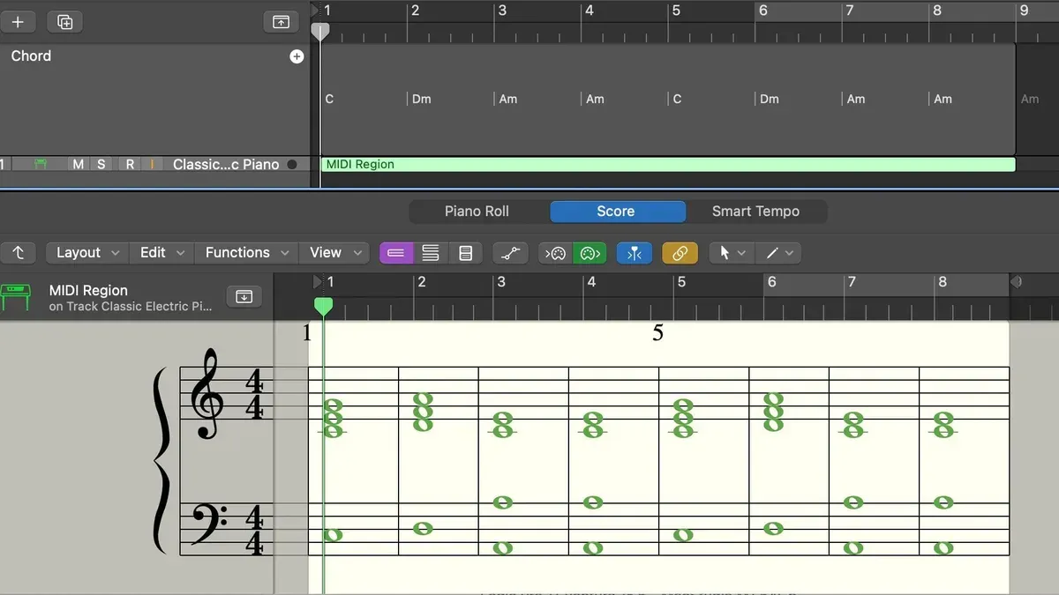Click measure number 5 above the staff
This screenshot has height=595, width=1059.
[657, 333]
